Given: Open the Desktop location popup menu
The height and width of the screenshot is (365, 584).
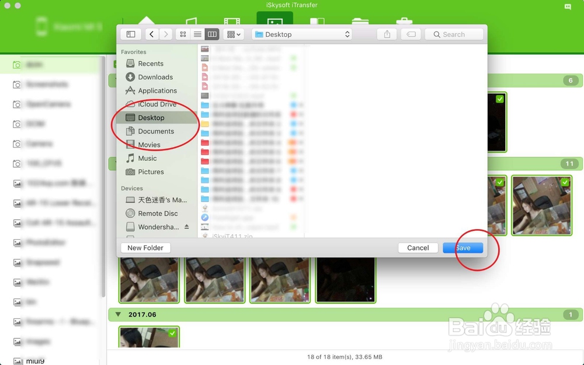Looking at the screenshot, I should click(x=303, y=34).
